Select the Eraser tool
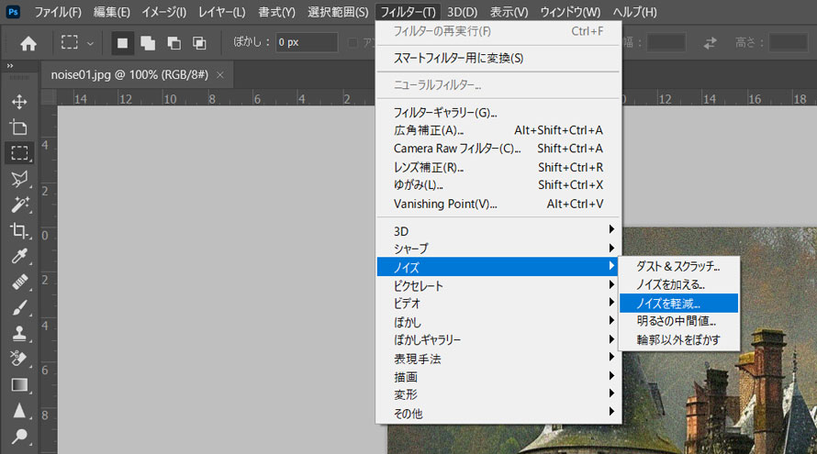The image size is (817, 454). pos(19,359)
